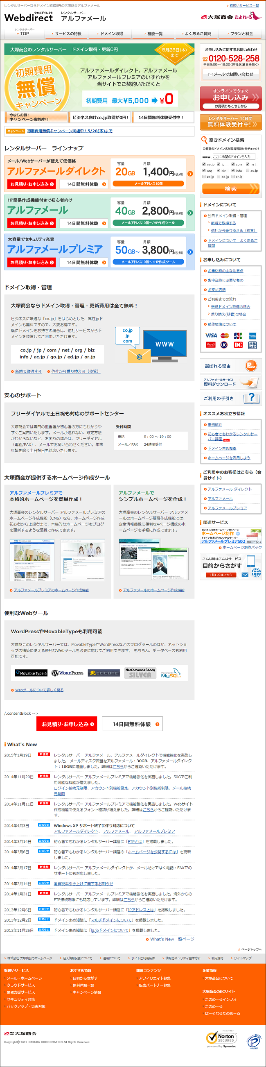Image resolution: width=266 pixels, height=1067 pixels.
Task: Click the 無料体験受付中 orange banner button
Action: coord(231,122)
